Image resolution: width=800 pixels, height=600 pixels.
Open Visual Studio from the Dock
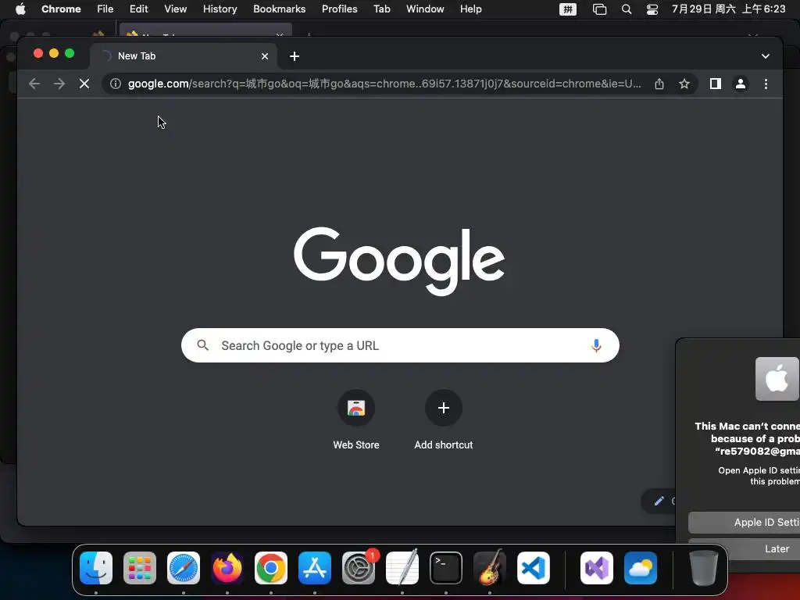tap(597, 568)
